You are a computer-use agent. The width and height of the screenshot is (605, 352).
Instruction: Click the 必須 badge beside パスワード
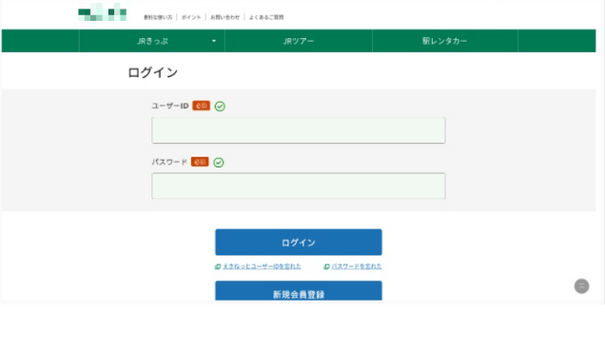click(x=200, y=162)
